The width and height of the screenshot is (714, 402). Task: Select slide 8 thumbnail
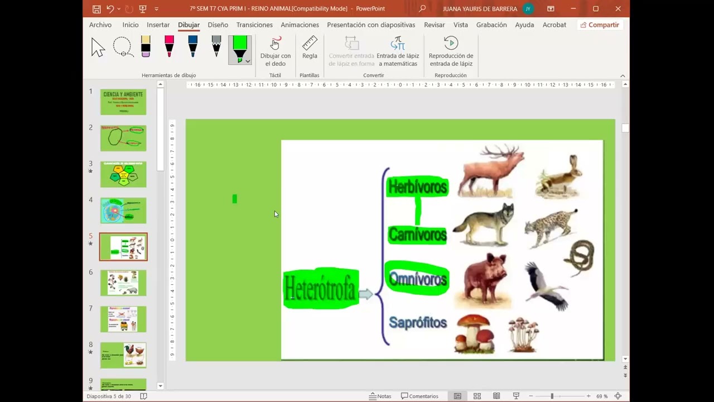point(123,355)
